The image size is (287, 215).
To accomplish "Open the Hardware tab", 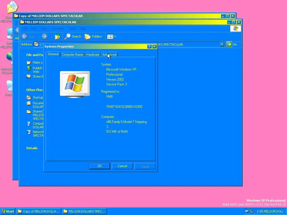I will (x=93, y=55).
